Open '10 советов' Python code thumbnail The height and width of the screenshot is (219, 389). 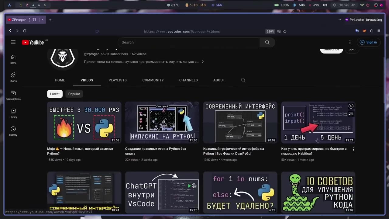[x=318, y=192]
